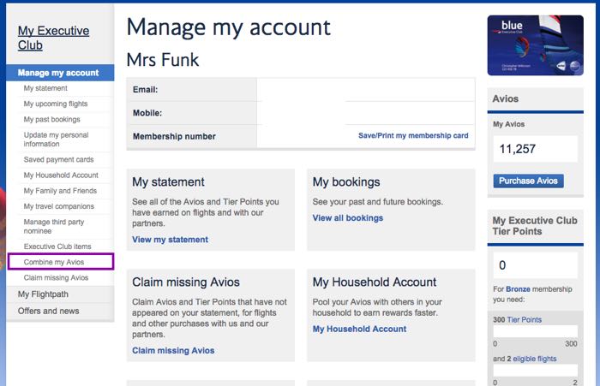Viewport: 600px width, 386px height.
Task: Open My past bookings in sidebar
Action: pyautogui.click(x=51, y=120)
